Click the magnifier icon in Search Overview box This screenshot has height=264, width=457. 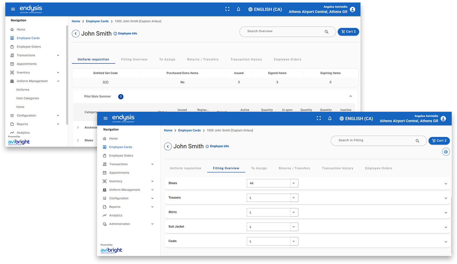coord(326,32)
